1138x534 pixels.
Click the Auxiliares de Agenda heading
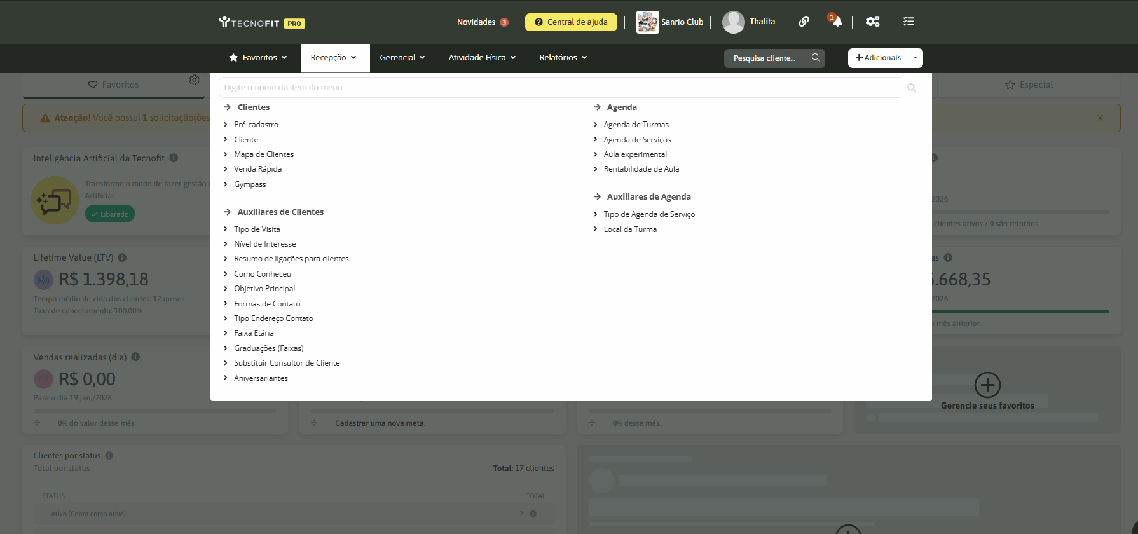[648, 197]
